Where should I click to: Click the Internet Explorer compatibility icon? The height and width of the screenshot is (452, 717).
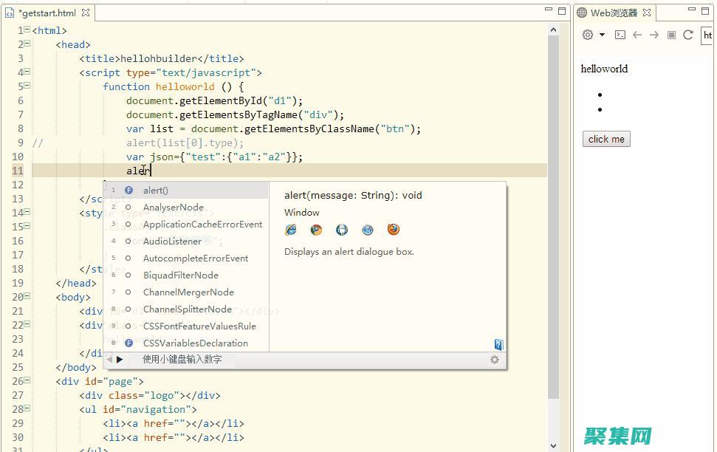[x=290, y=230]
